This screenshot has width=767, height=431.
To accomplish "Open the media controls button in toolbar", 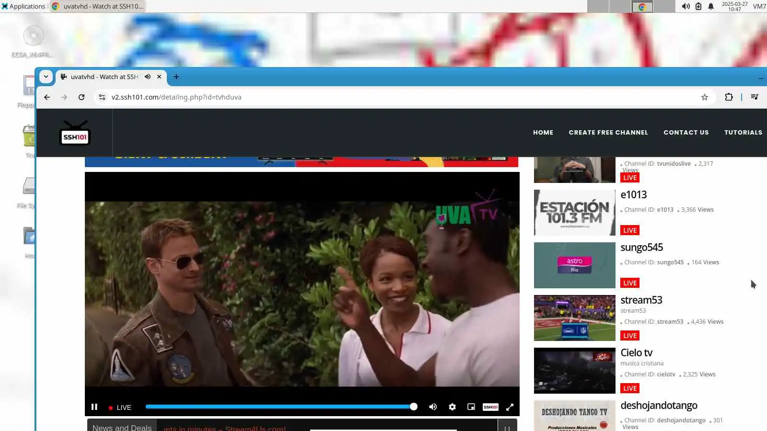I will click(x=755, y=97).
